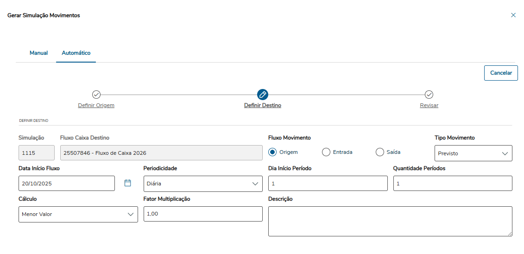Select the Origem radio button
524x254 pixels.
coord(272,152)
